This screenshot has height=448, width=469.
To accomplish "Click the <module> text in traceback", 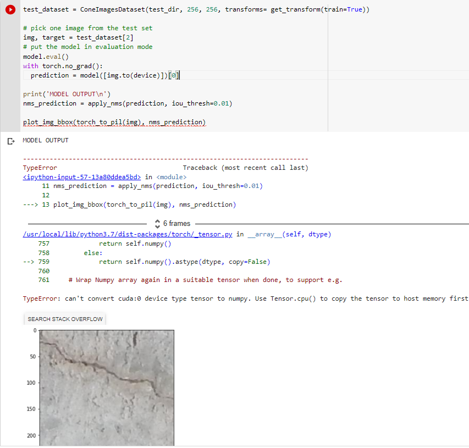I will 171,177.
